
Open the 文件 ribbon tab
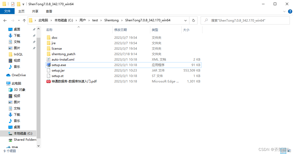[x=7, y=11]
